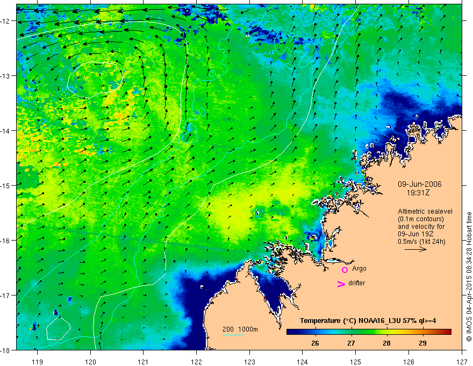Viewport: 473px width, 366px height.
Task: Click the temperature color bar
Action: [x=369, y=332]
